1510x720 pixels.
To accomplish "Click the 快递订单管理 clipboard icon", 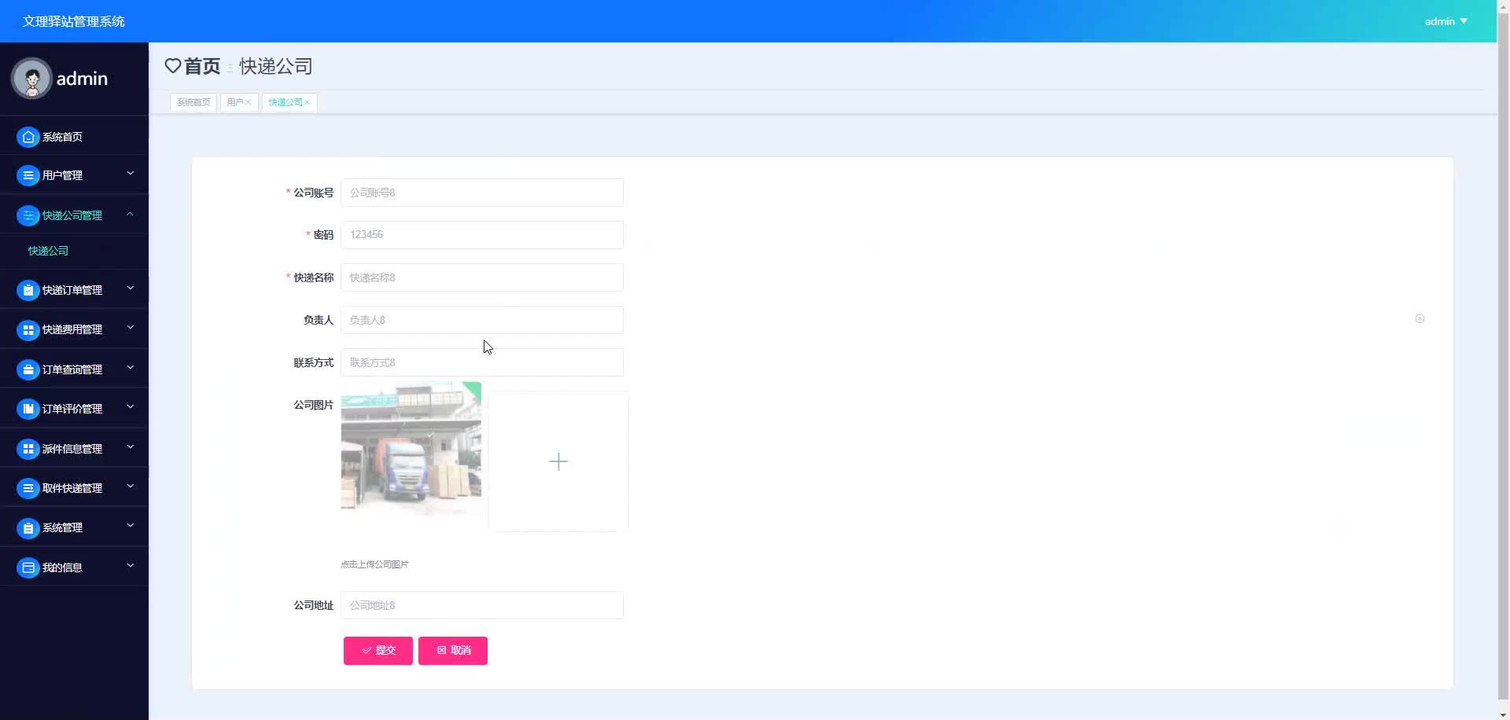I will [28, 290].
